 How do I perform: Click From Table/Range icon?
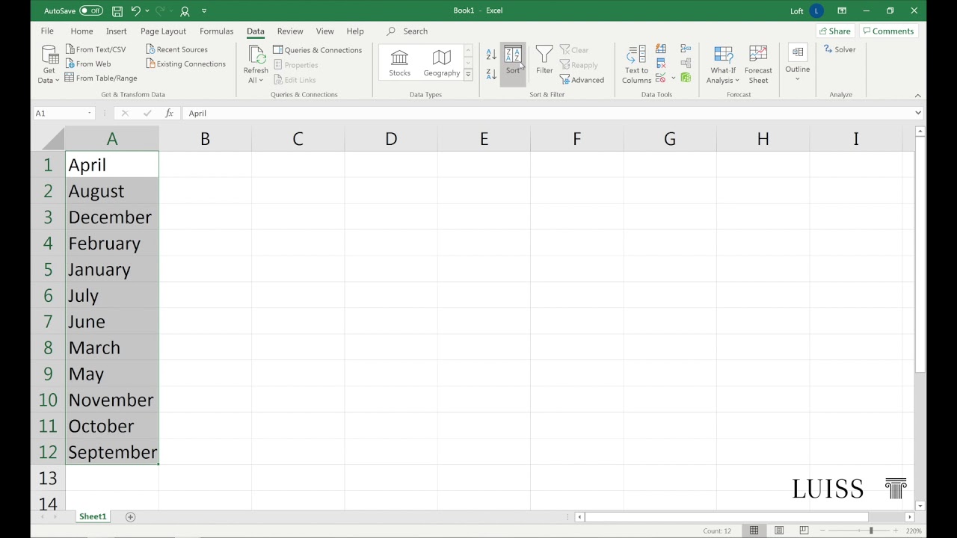click(x=70, y=78)
